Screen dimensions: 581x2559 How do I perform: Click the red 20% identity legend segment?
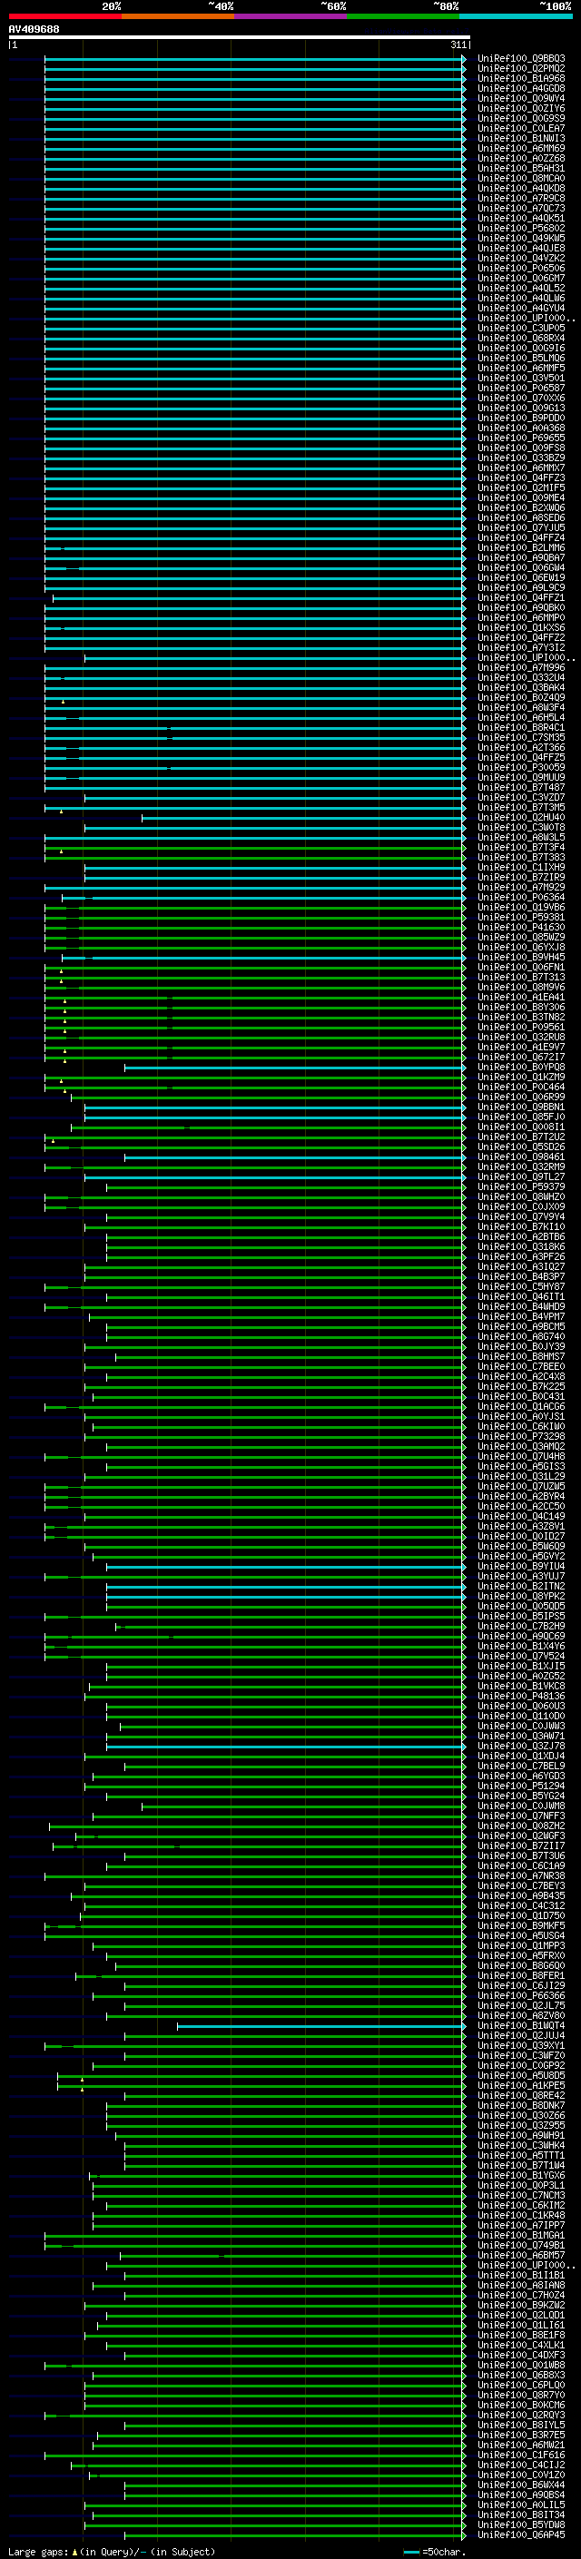(x=64, y=16)
